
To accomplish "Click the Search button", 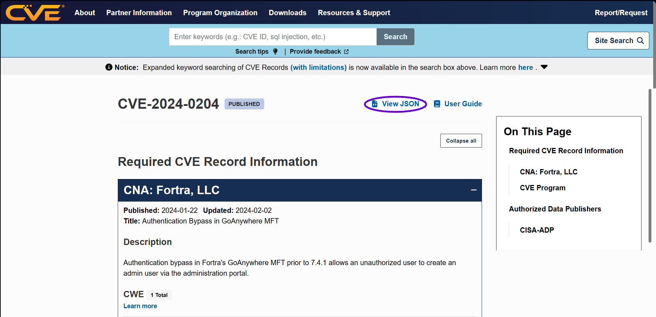I will (395, 37).
